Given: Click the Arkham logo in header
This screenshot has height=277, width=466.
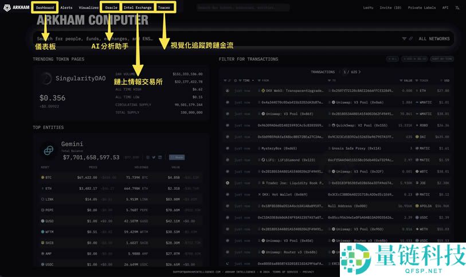Looking at the screenshot, I should (15, 7).
